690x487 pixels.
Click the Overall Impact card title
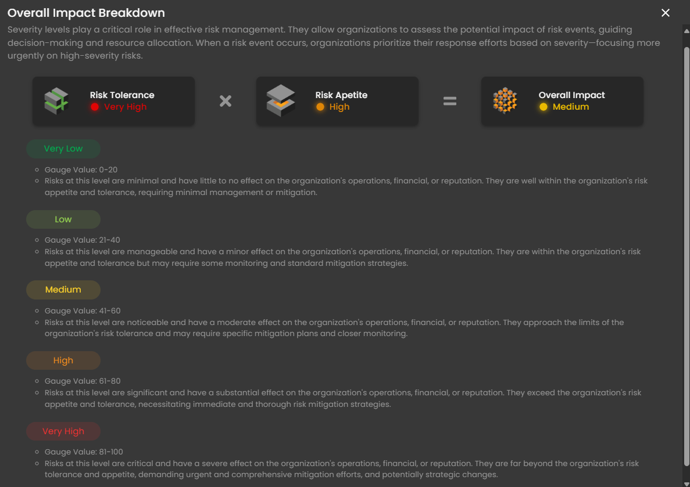tap(571, 95)
